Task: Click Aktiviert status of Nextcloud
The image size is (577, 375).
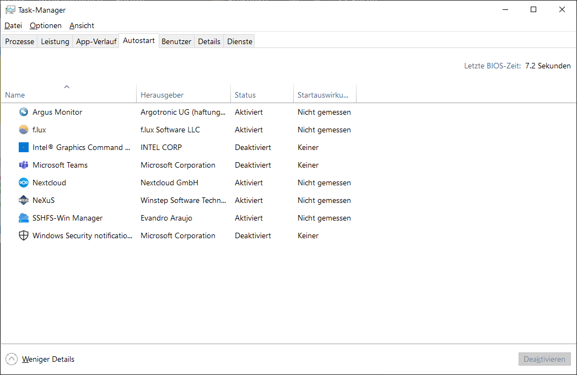Action: pyautogui.click(x=249, y=183)
